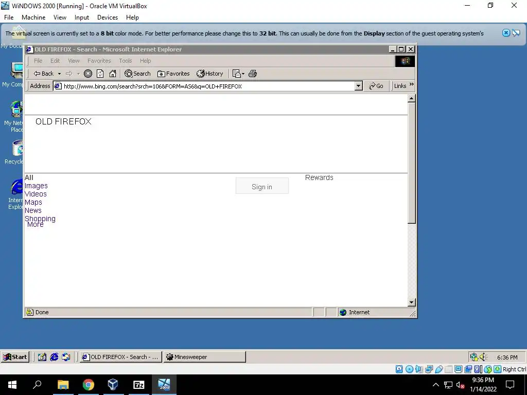527x395 pixels.
Task: Dismiss the color mode notification
Action: coord(506,33)
